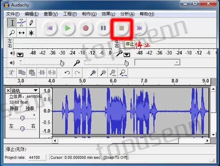Click Skip to End button
The image size is (220, 166).
click(x=139, y=28)
